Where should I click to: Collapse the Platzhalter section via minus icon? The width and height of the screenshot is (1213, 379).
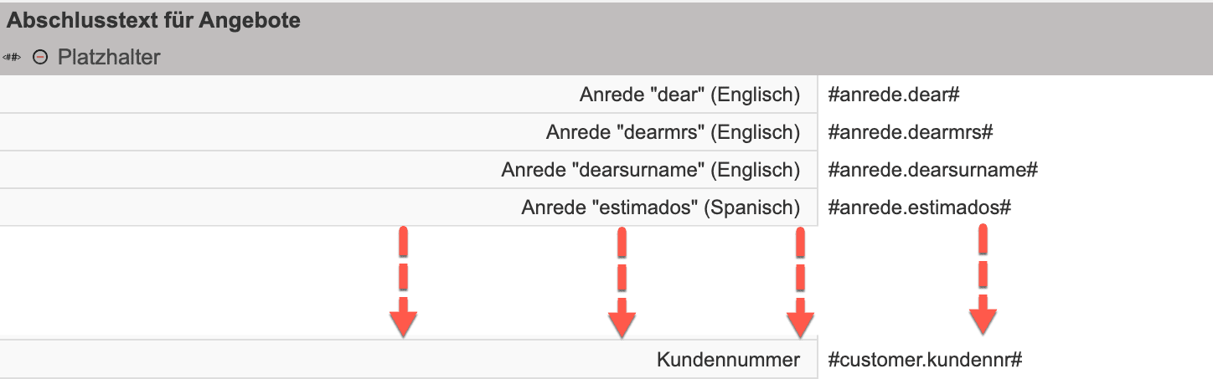point(40,58)
